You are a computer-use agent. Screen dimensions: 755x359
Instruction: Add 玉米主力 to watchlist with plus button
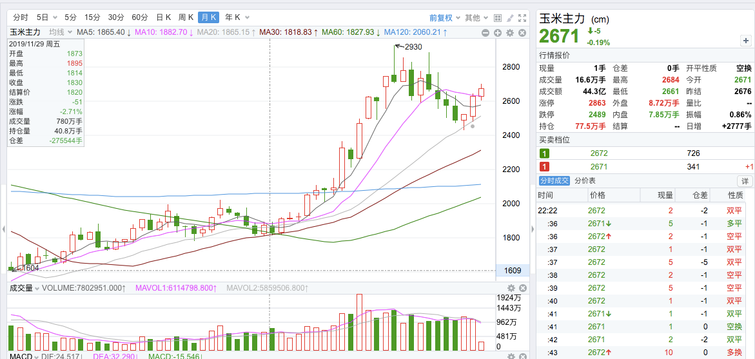(x=745, y=41)
